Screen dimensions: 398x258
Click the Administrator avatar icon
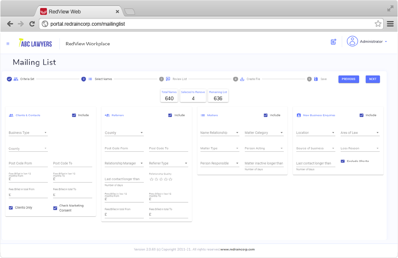352,41
